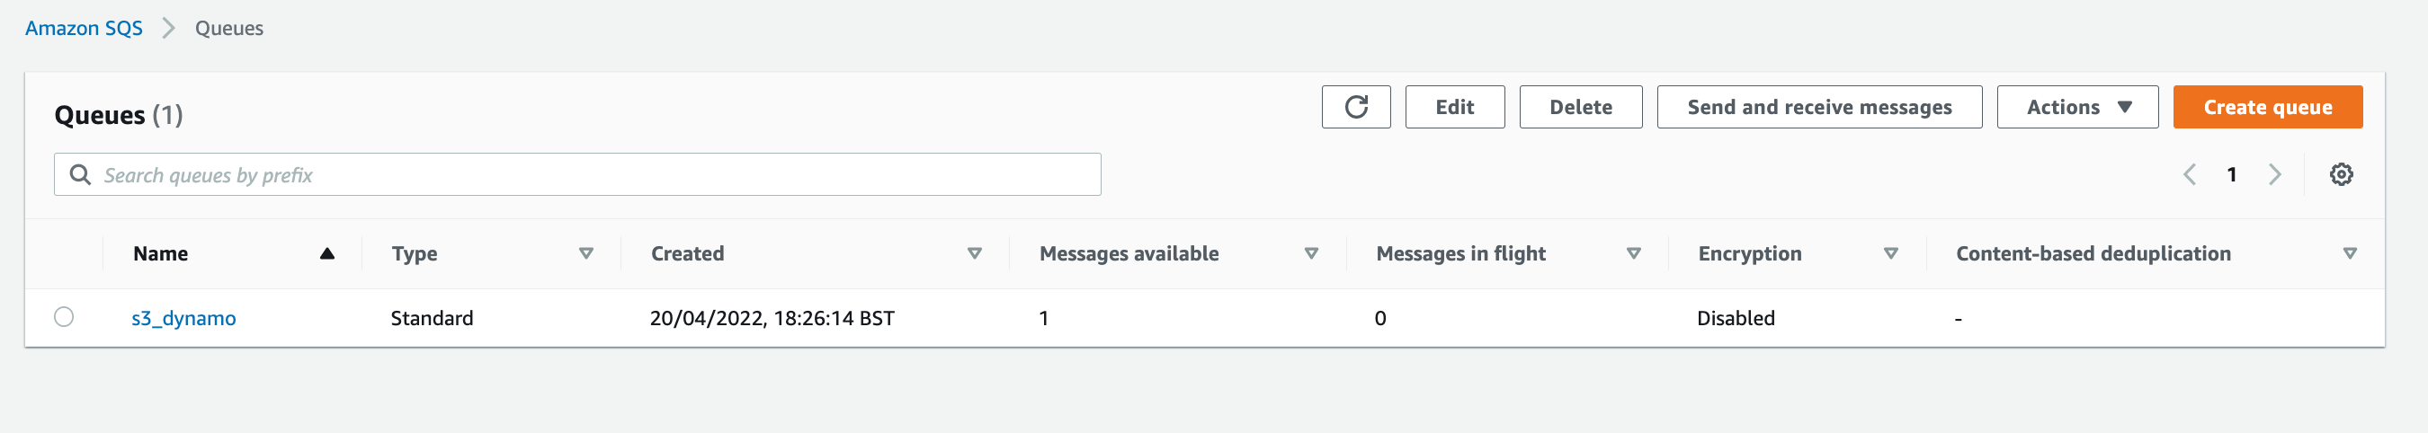Sort by Encryption column arrow

click(x=1891, y=253)
